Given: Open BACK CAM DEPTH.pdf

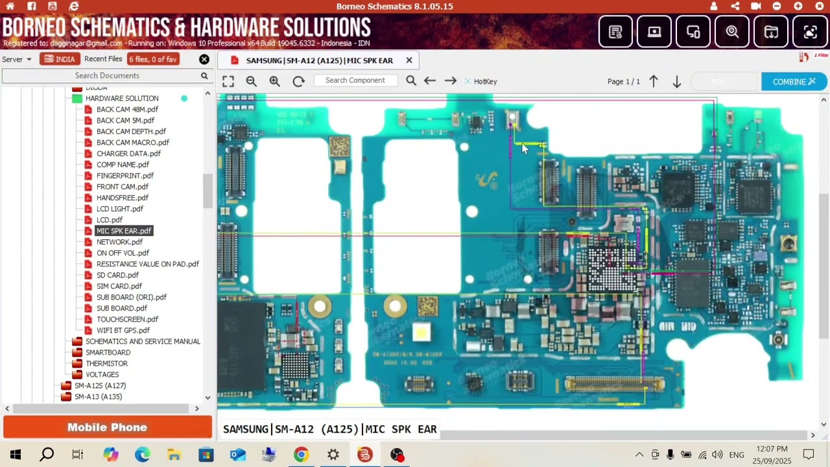Looking at the screenshot, I should (131, 132).
